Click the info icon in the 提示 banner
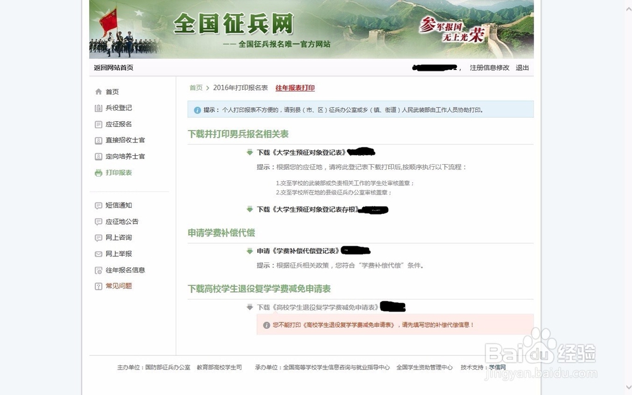The image size is (632, 395). tap(198, 109)
